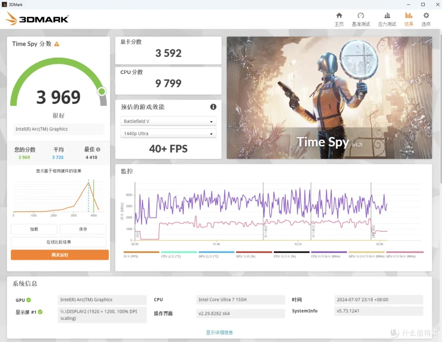Viewport: 442px width, 342px height.
Task: Toggle the purple CPU clock legend swatch
Action: click(x=329, y=252)
